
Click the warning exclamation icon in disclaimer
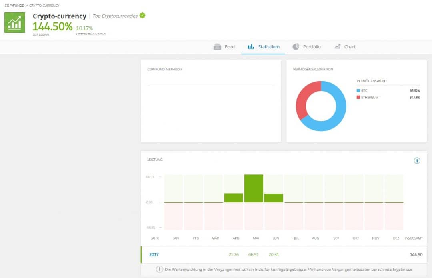click(160, 269)
